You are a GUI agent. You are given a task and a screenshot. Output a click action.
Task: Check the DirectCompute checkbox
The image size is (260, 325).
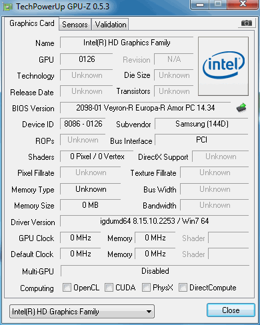(x=183, y=287)
